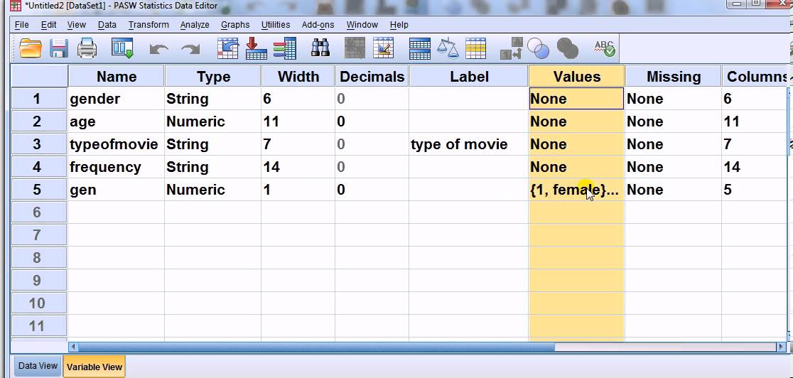
Task: Click the Missing cell for gen row
Action: coord(673,190)
